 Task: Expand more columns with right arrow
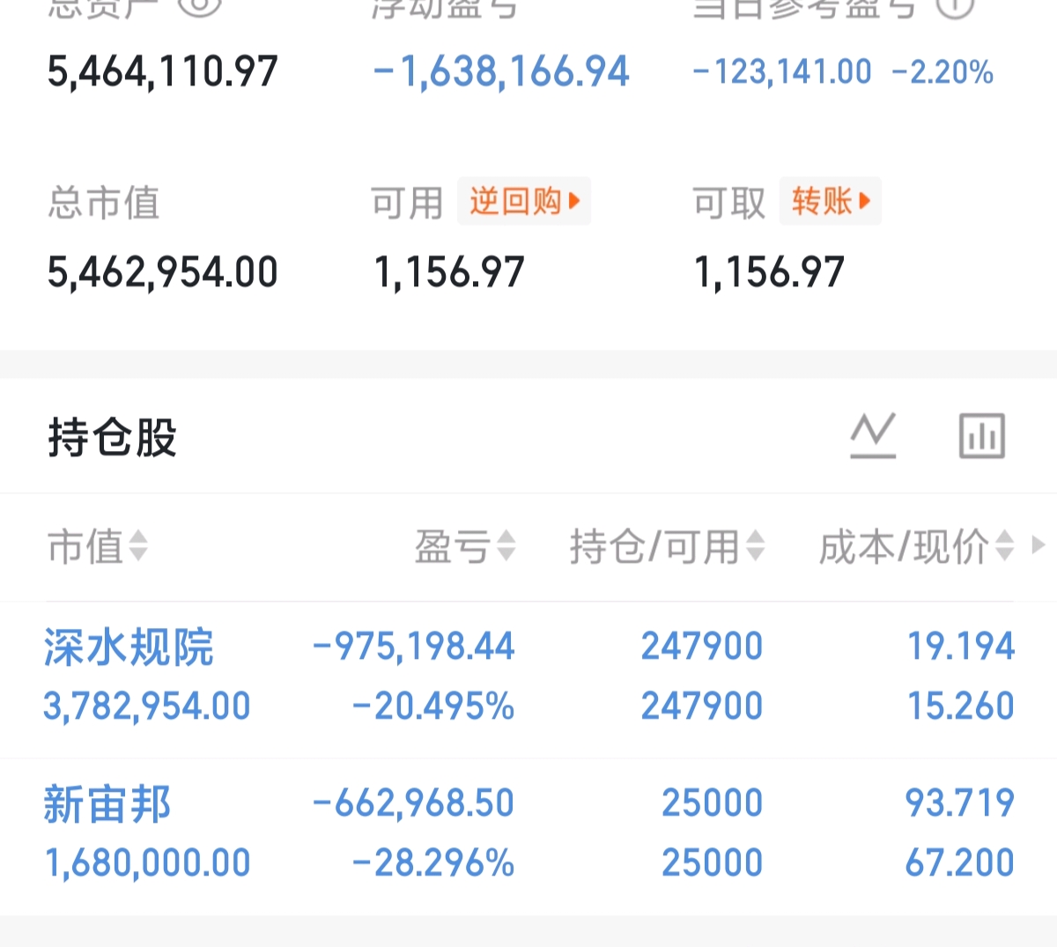click(x=1039, y=546)
